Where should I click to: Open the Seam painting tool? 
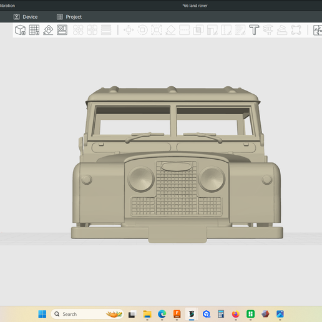[227, 30]
